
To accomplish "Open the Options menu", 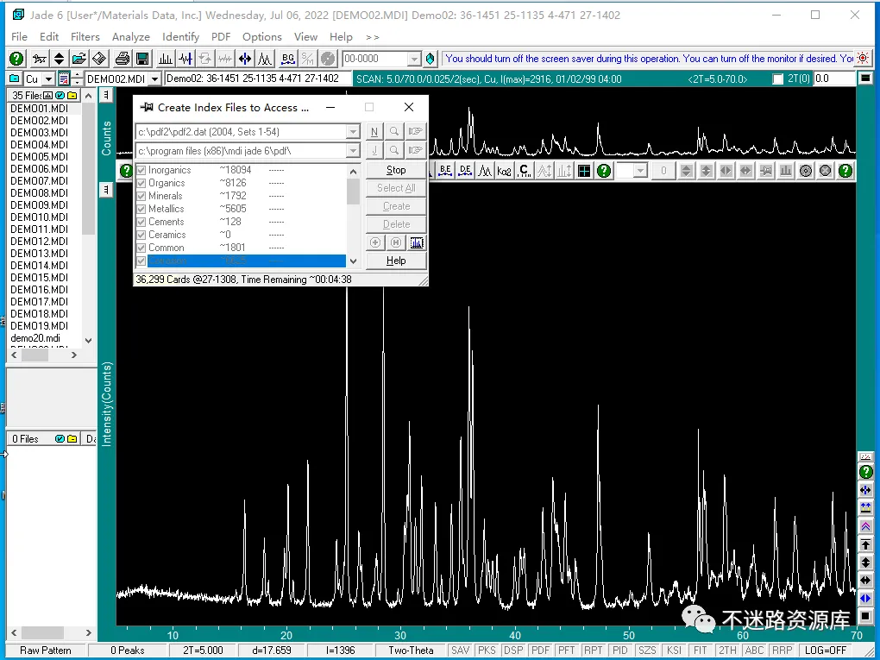I will pos(262,36).
